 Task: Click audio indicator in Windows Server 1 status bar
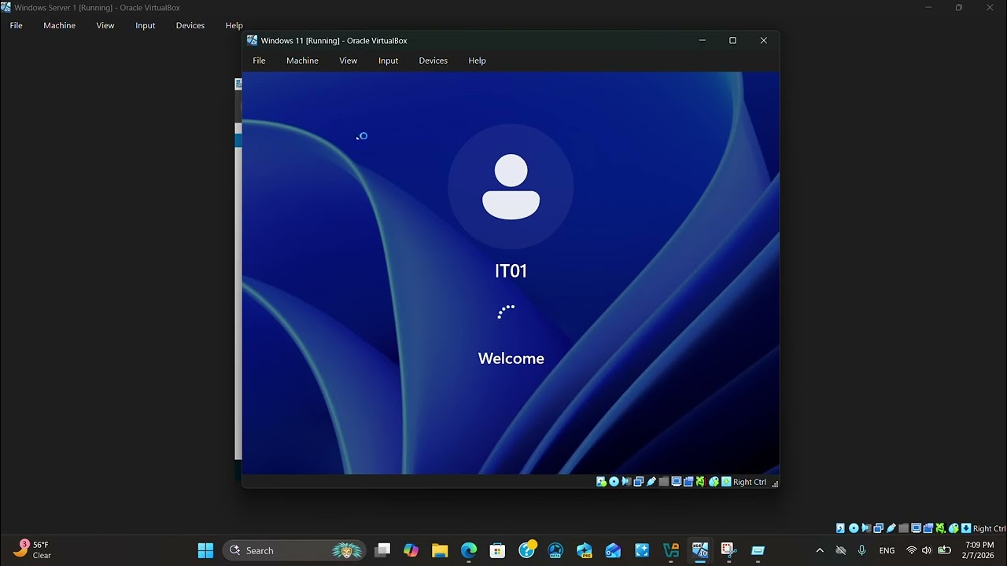pos(866,528)
